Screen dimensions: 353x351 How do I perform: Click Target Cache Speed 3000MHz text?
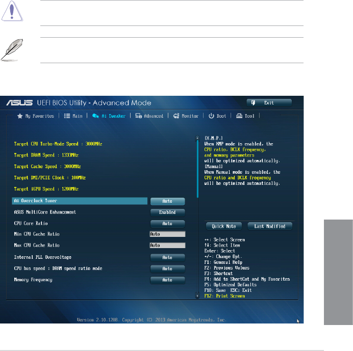point(47,167)
